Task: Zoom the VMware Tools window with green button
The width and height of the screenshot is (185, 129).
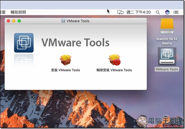Action: [19, 21]
